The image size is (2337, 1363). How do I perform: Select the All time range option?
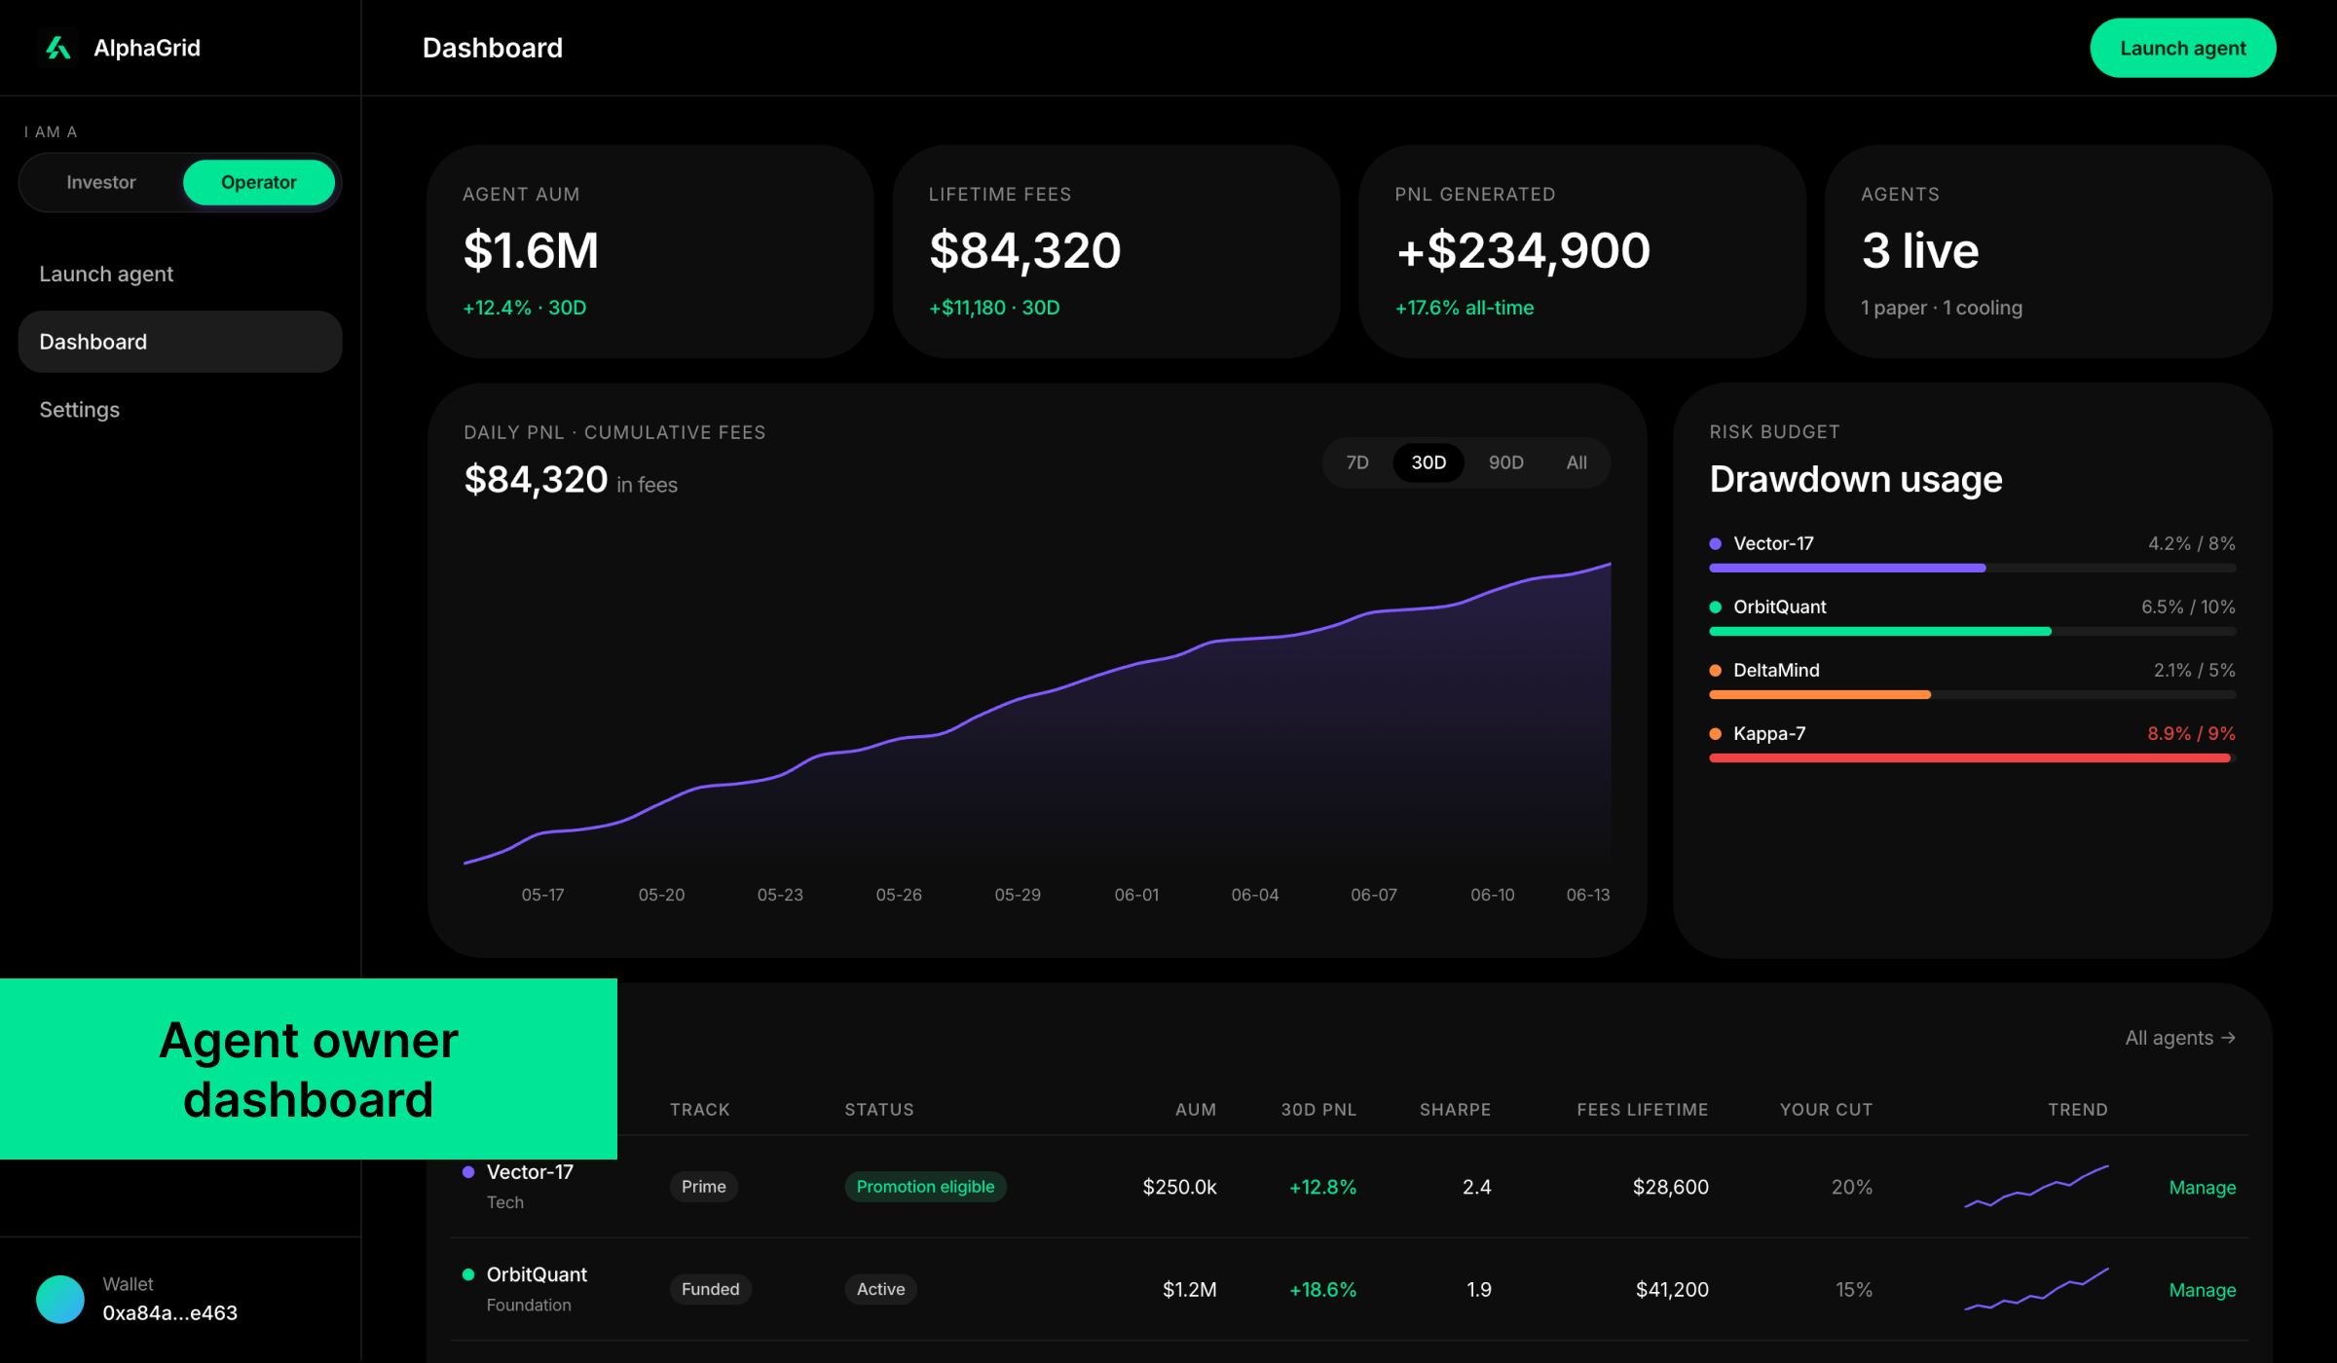coord(1577,462)
